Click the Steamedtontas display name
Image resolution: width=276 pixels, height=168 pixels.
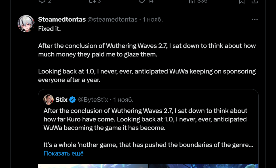(x=62, y=19)
